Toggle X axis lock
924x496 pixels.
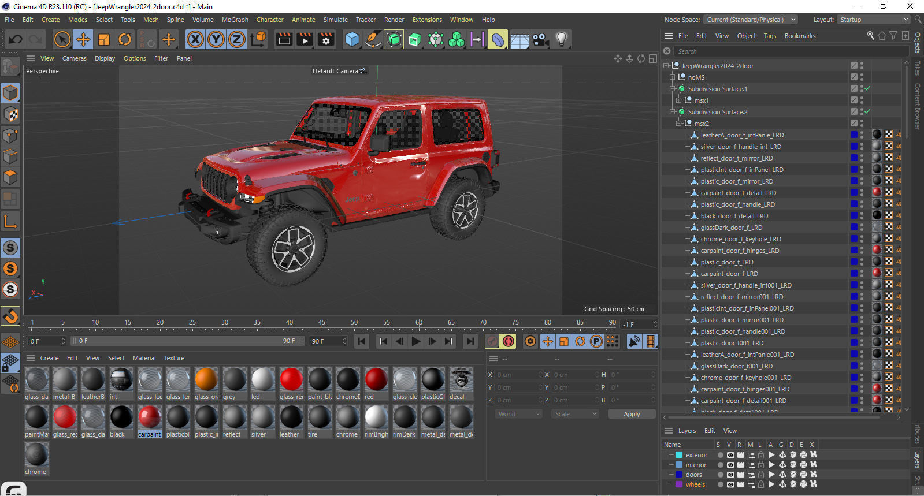195,39
